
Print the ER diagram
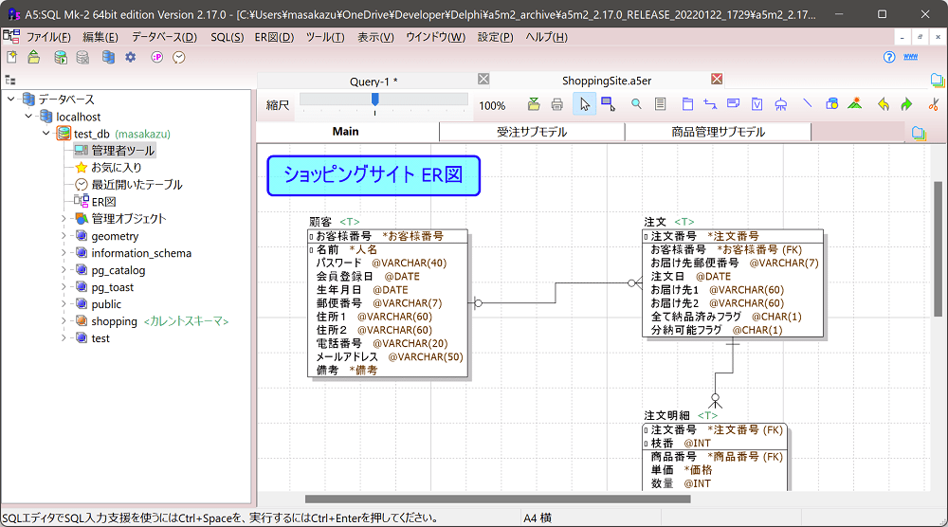pyautogui.click(x=556, y=104)
